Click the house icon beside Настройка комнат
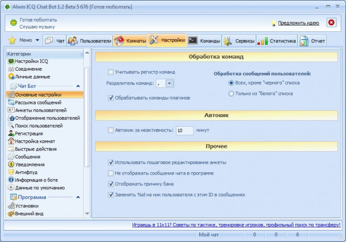The height and width of the screenshot is (242, 346). tap(11, 141)
